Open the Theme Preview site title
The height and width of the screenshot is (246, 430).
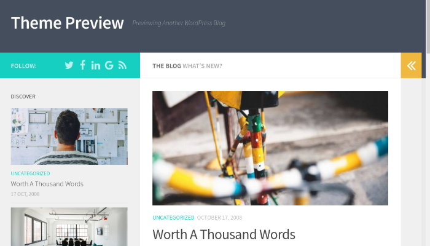(x=68, y=23)
